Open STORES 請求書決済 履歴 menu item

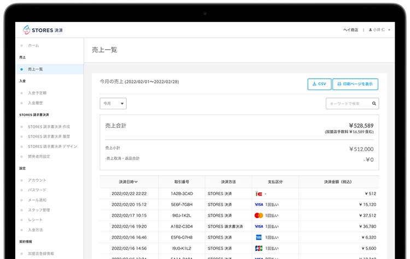pyautogui.click(x=49, y=137)
